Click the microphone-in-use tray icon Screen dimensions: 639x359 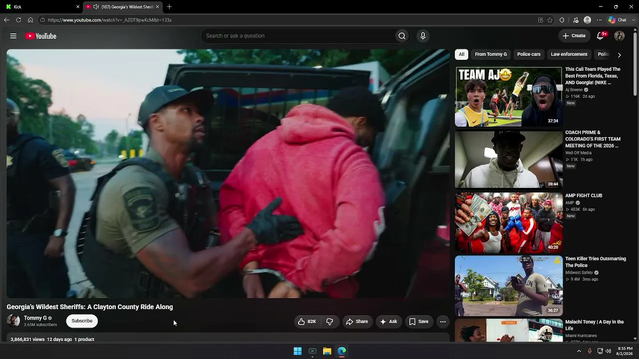click(x=590, y=351)
